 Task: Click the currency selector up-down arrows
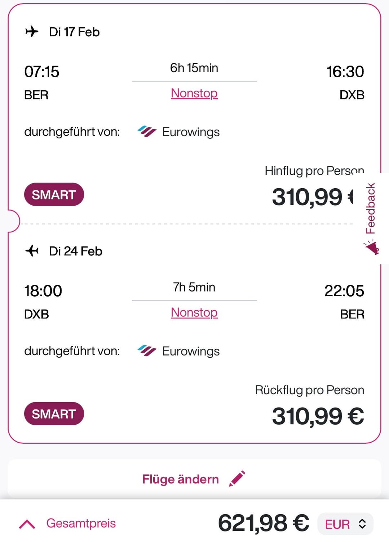click(x=362, y=524)
